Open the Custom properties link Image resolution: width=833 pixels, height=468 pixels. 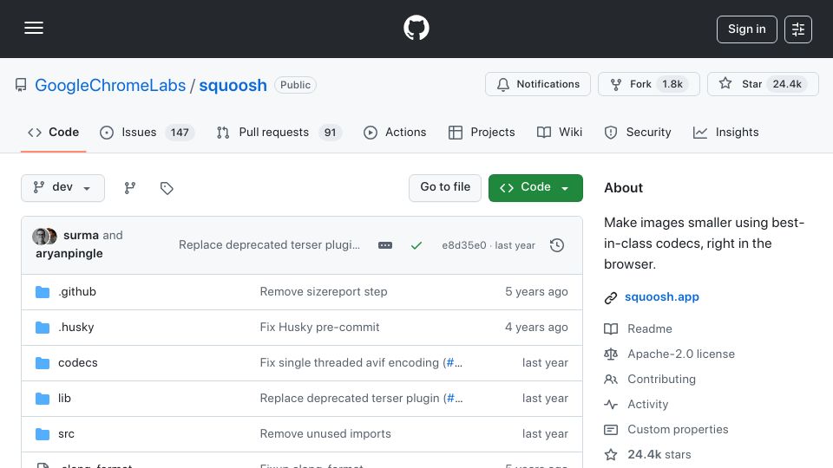(678, 429)
